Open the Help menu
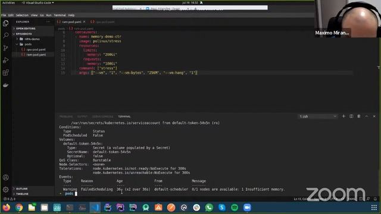Viewport: 381px width, 214px height. point(71,15)
